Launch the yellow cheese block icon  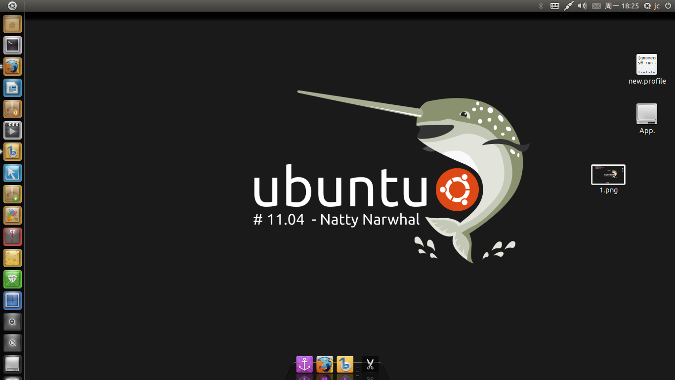pos(12,258)
